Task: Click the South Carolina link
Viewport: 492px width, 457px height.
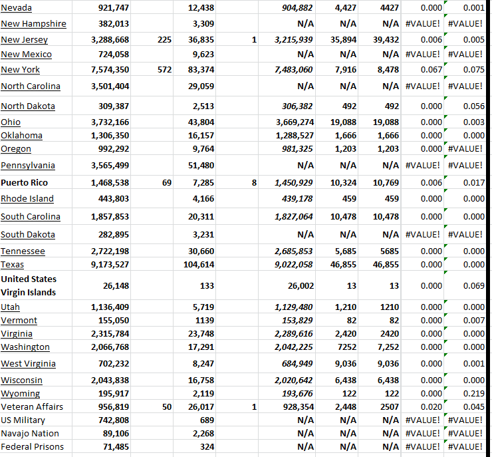Action: [30, 217]
